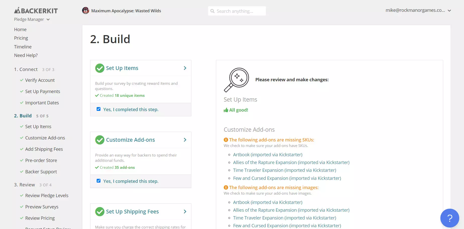464x229 pixels.
Task: Go to Home in sidebar
Action: point(20,29)
